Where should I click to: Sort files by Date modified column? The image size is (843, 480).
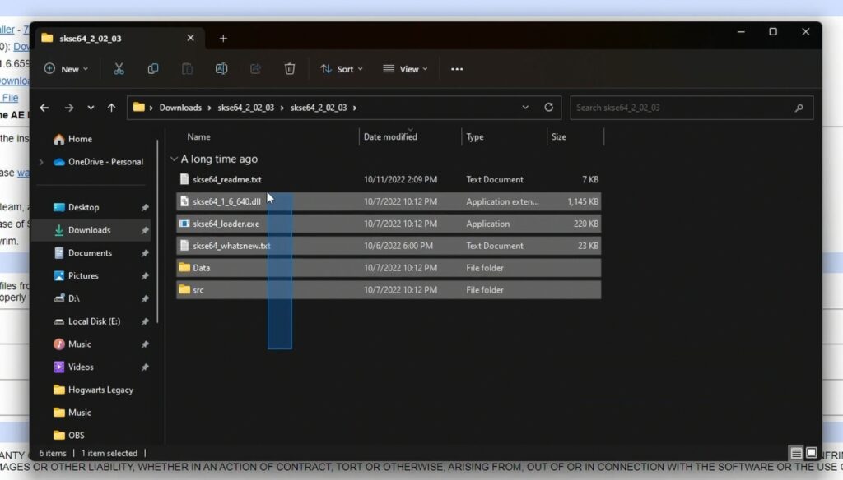[x=390, y=137]
